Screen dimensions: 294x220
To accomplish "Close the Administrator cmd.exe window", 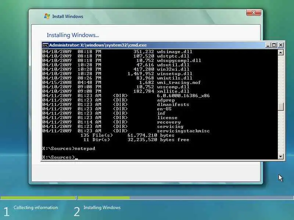I will [280, 45].
